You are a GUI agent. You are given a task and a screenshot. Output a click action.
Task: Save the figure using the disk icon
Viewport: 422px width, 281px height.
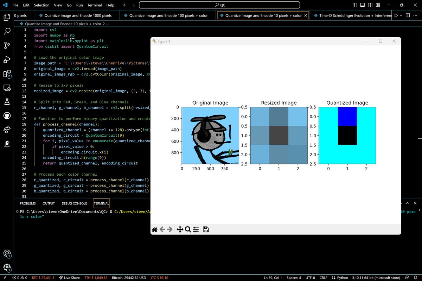coord(206,230)
